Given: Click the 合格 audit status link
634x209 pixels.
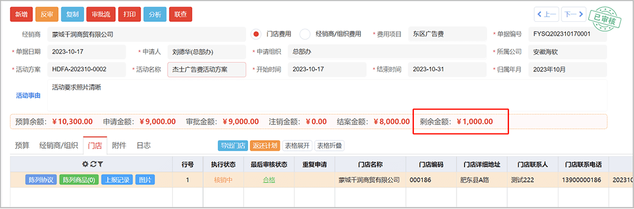Looking at the screenshot, I should point(269,180).
